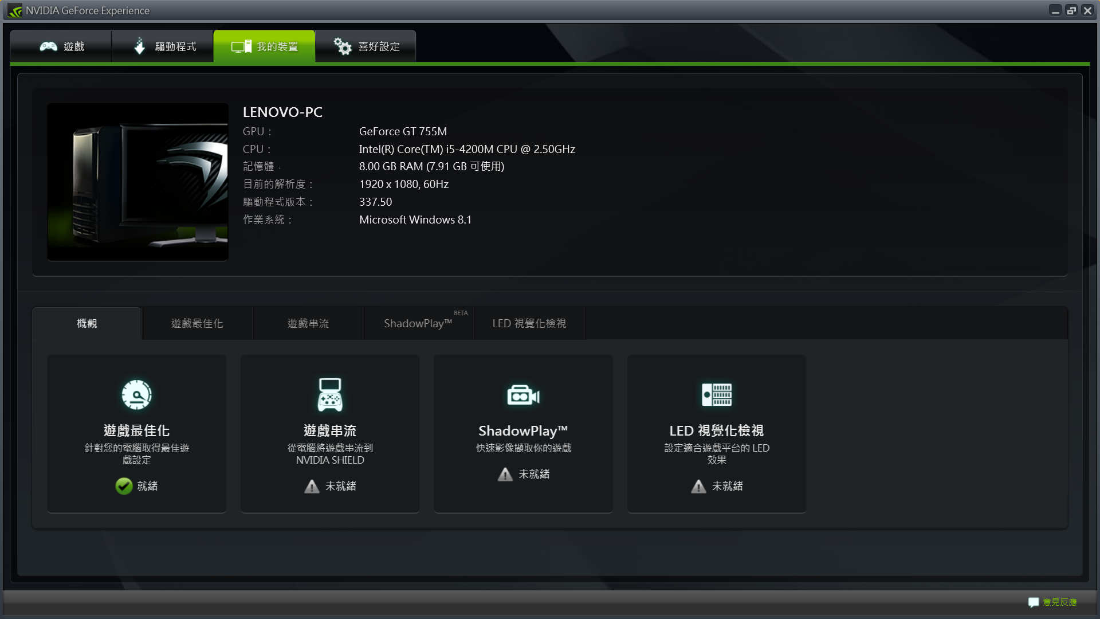Click the 337.50 driver version value
Screen dimensions: 1100x619
pyautogui.click(x=376, y=202)
